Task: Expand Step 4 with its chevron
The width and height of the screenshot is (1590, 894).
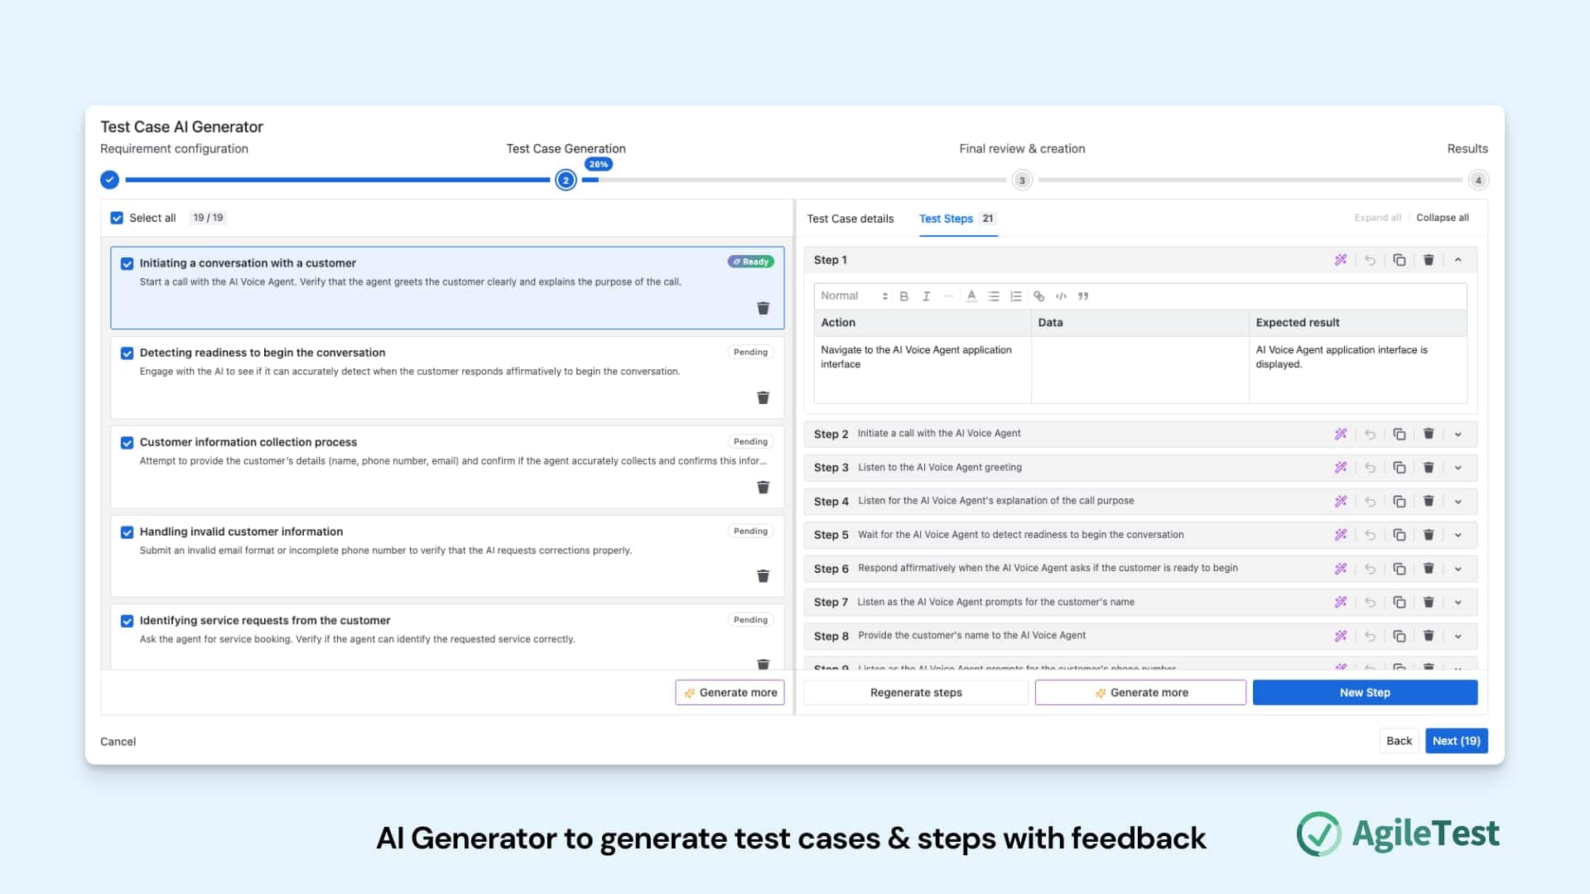Action: (x=1458, y=502)
